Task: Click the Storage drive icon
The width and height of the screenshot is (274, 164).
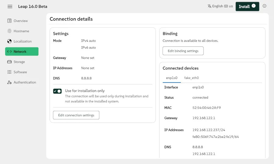Action: tap(9, 62)
